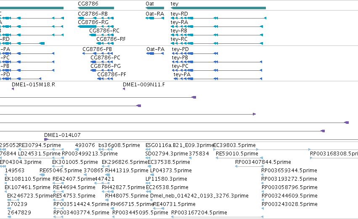Click the ESG0116a.B21_E09.3prime label
The height and width of the screenshot is (219, 358).
[x=180, y=145]
